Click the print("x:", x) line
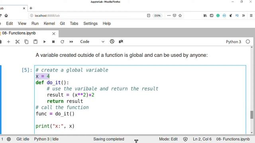Screen dimensions: 255x143 pos(55,126)
